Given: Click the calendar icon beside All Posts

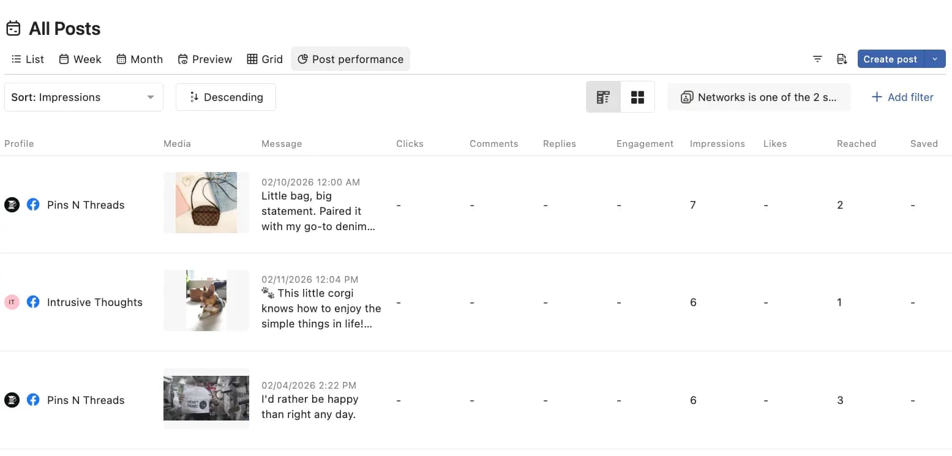Looking at the screenshot, I should [13, 29].
